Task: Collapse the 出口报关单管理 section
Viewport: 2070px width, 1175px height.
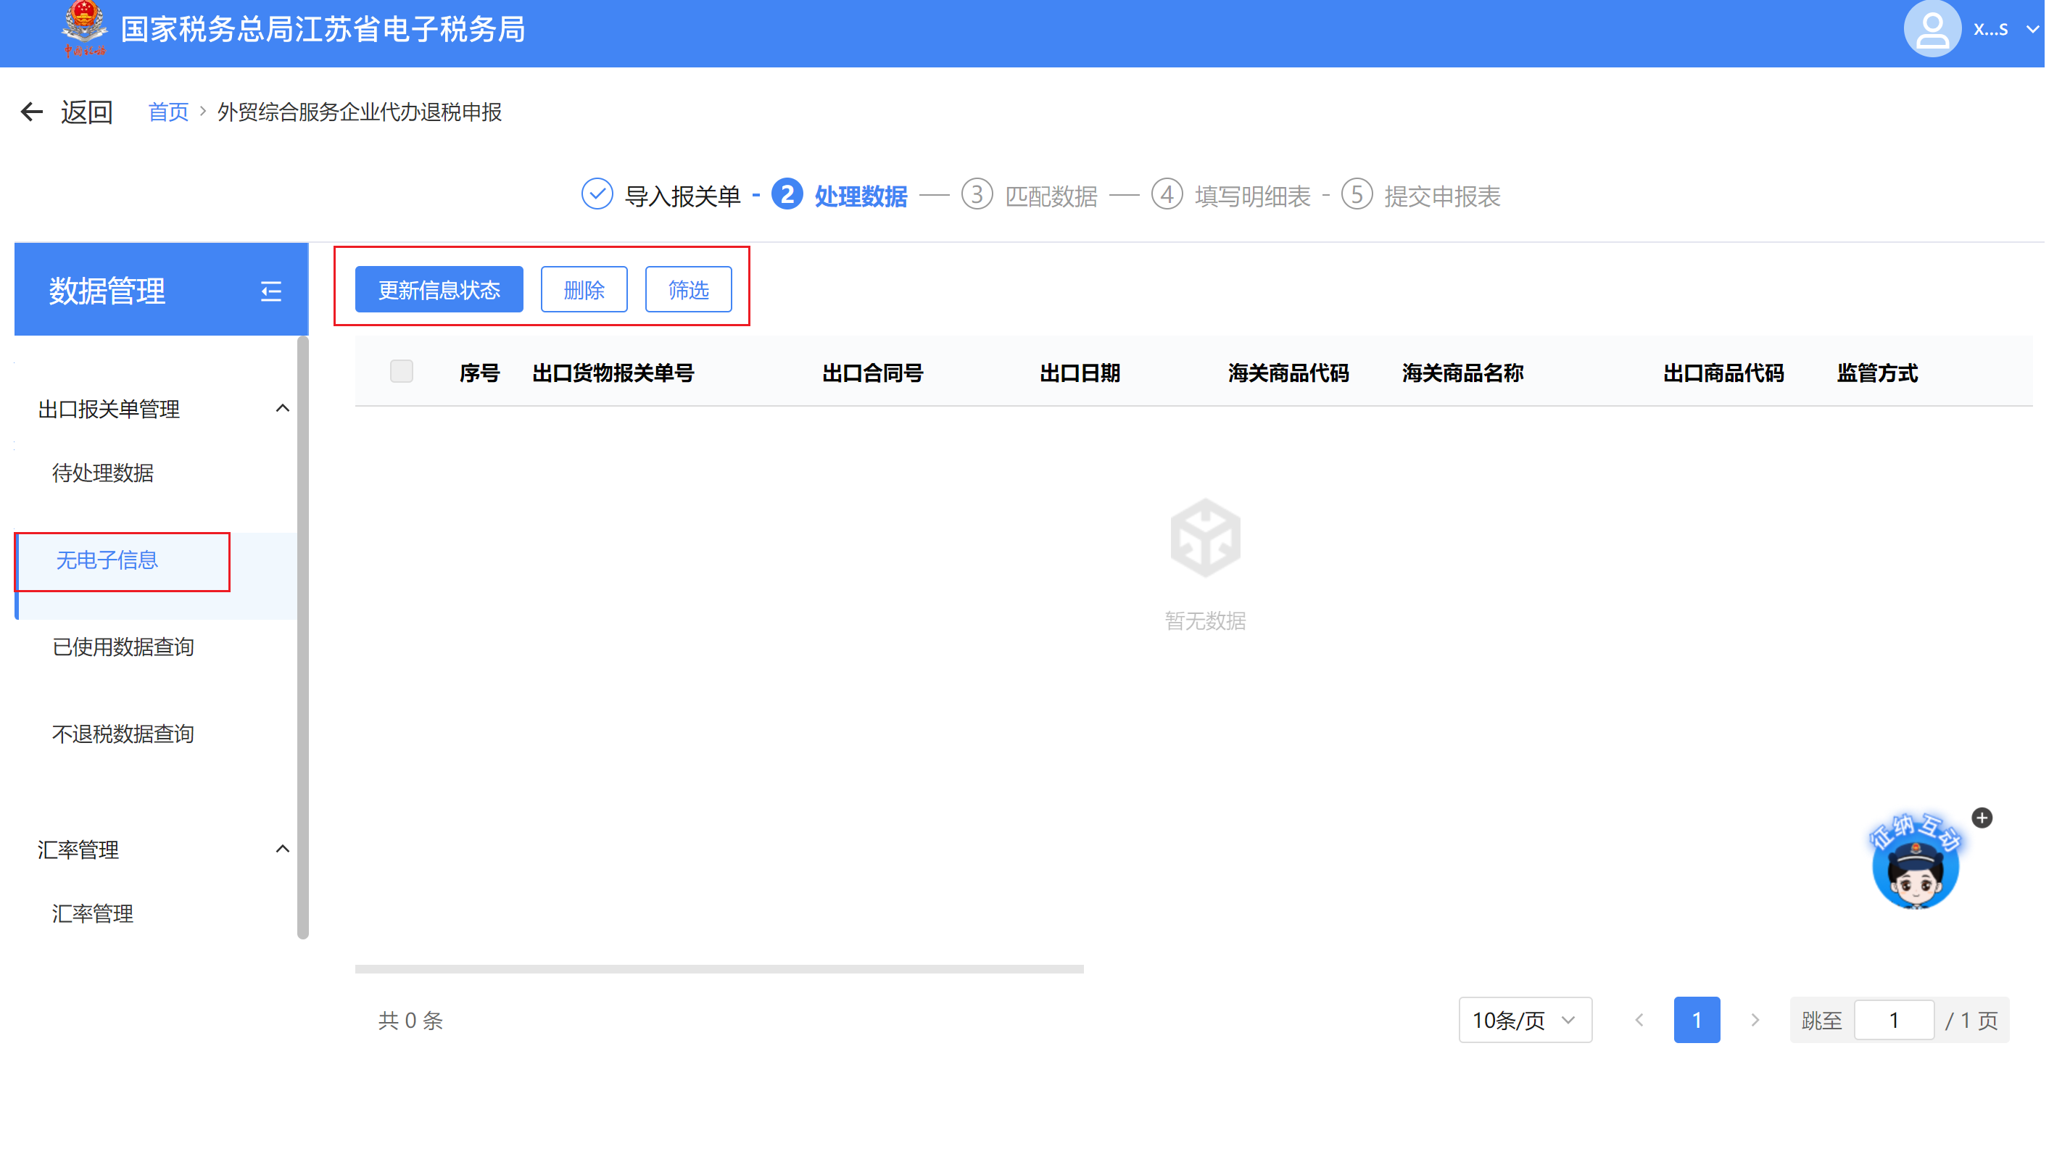Action: tap(281, 408)
